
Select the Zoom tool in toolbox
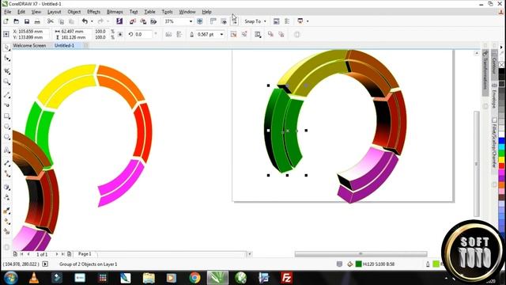7,82
